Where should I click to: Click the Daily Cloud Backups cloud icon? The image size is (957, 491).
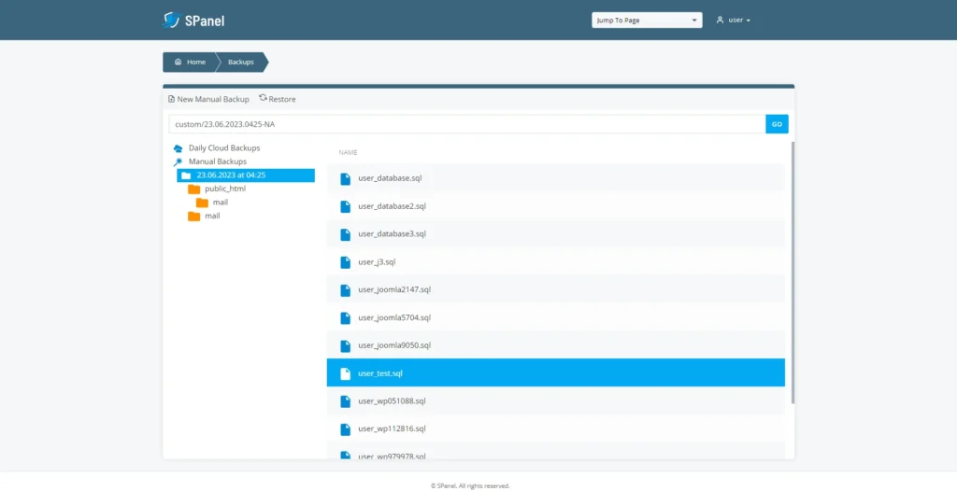point(178,148)
